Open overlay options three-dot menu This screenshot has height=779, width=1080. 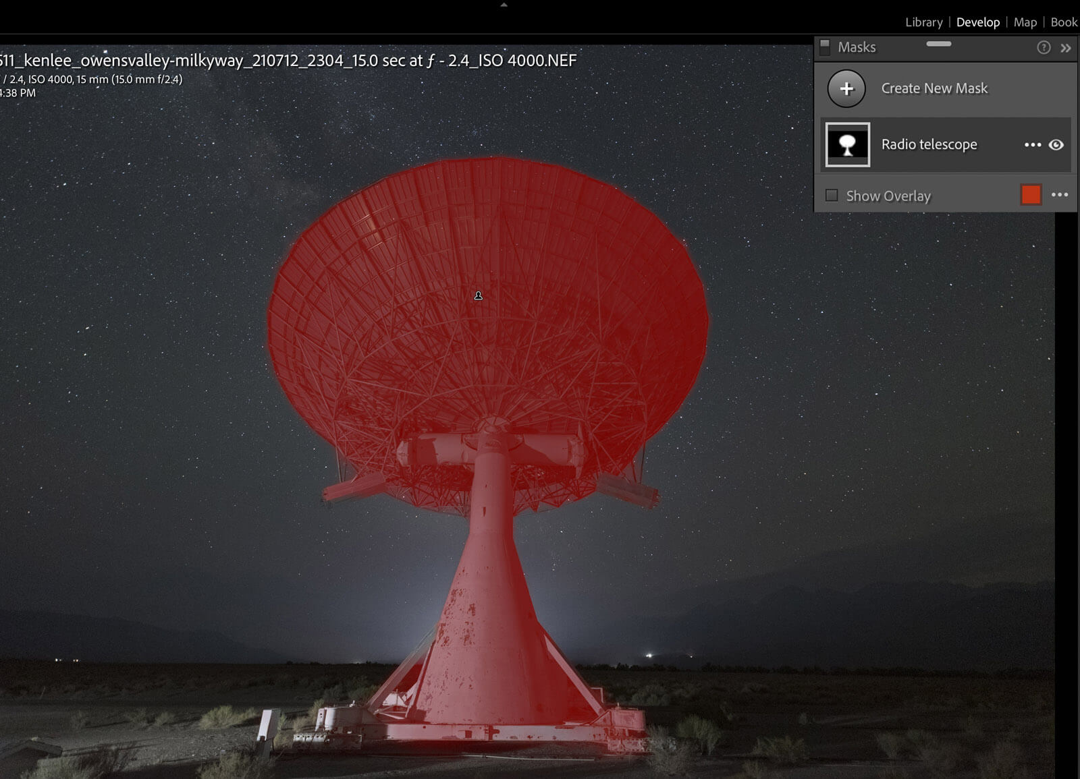pyautogui.click(x=1060, y=195)
